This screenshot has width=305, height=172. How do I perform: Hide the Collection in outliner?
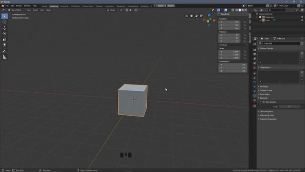(x=302, y=17)
